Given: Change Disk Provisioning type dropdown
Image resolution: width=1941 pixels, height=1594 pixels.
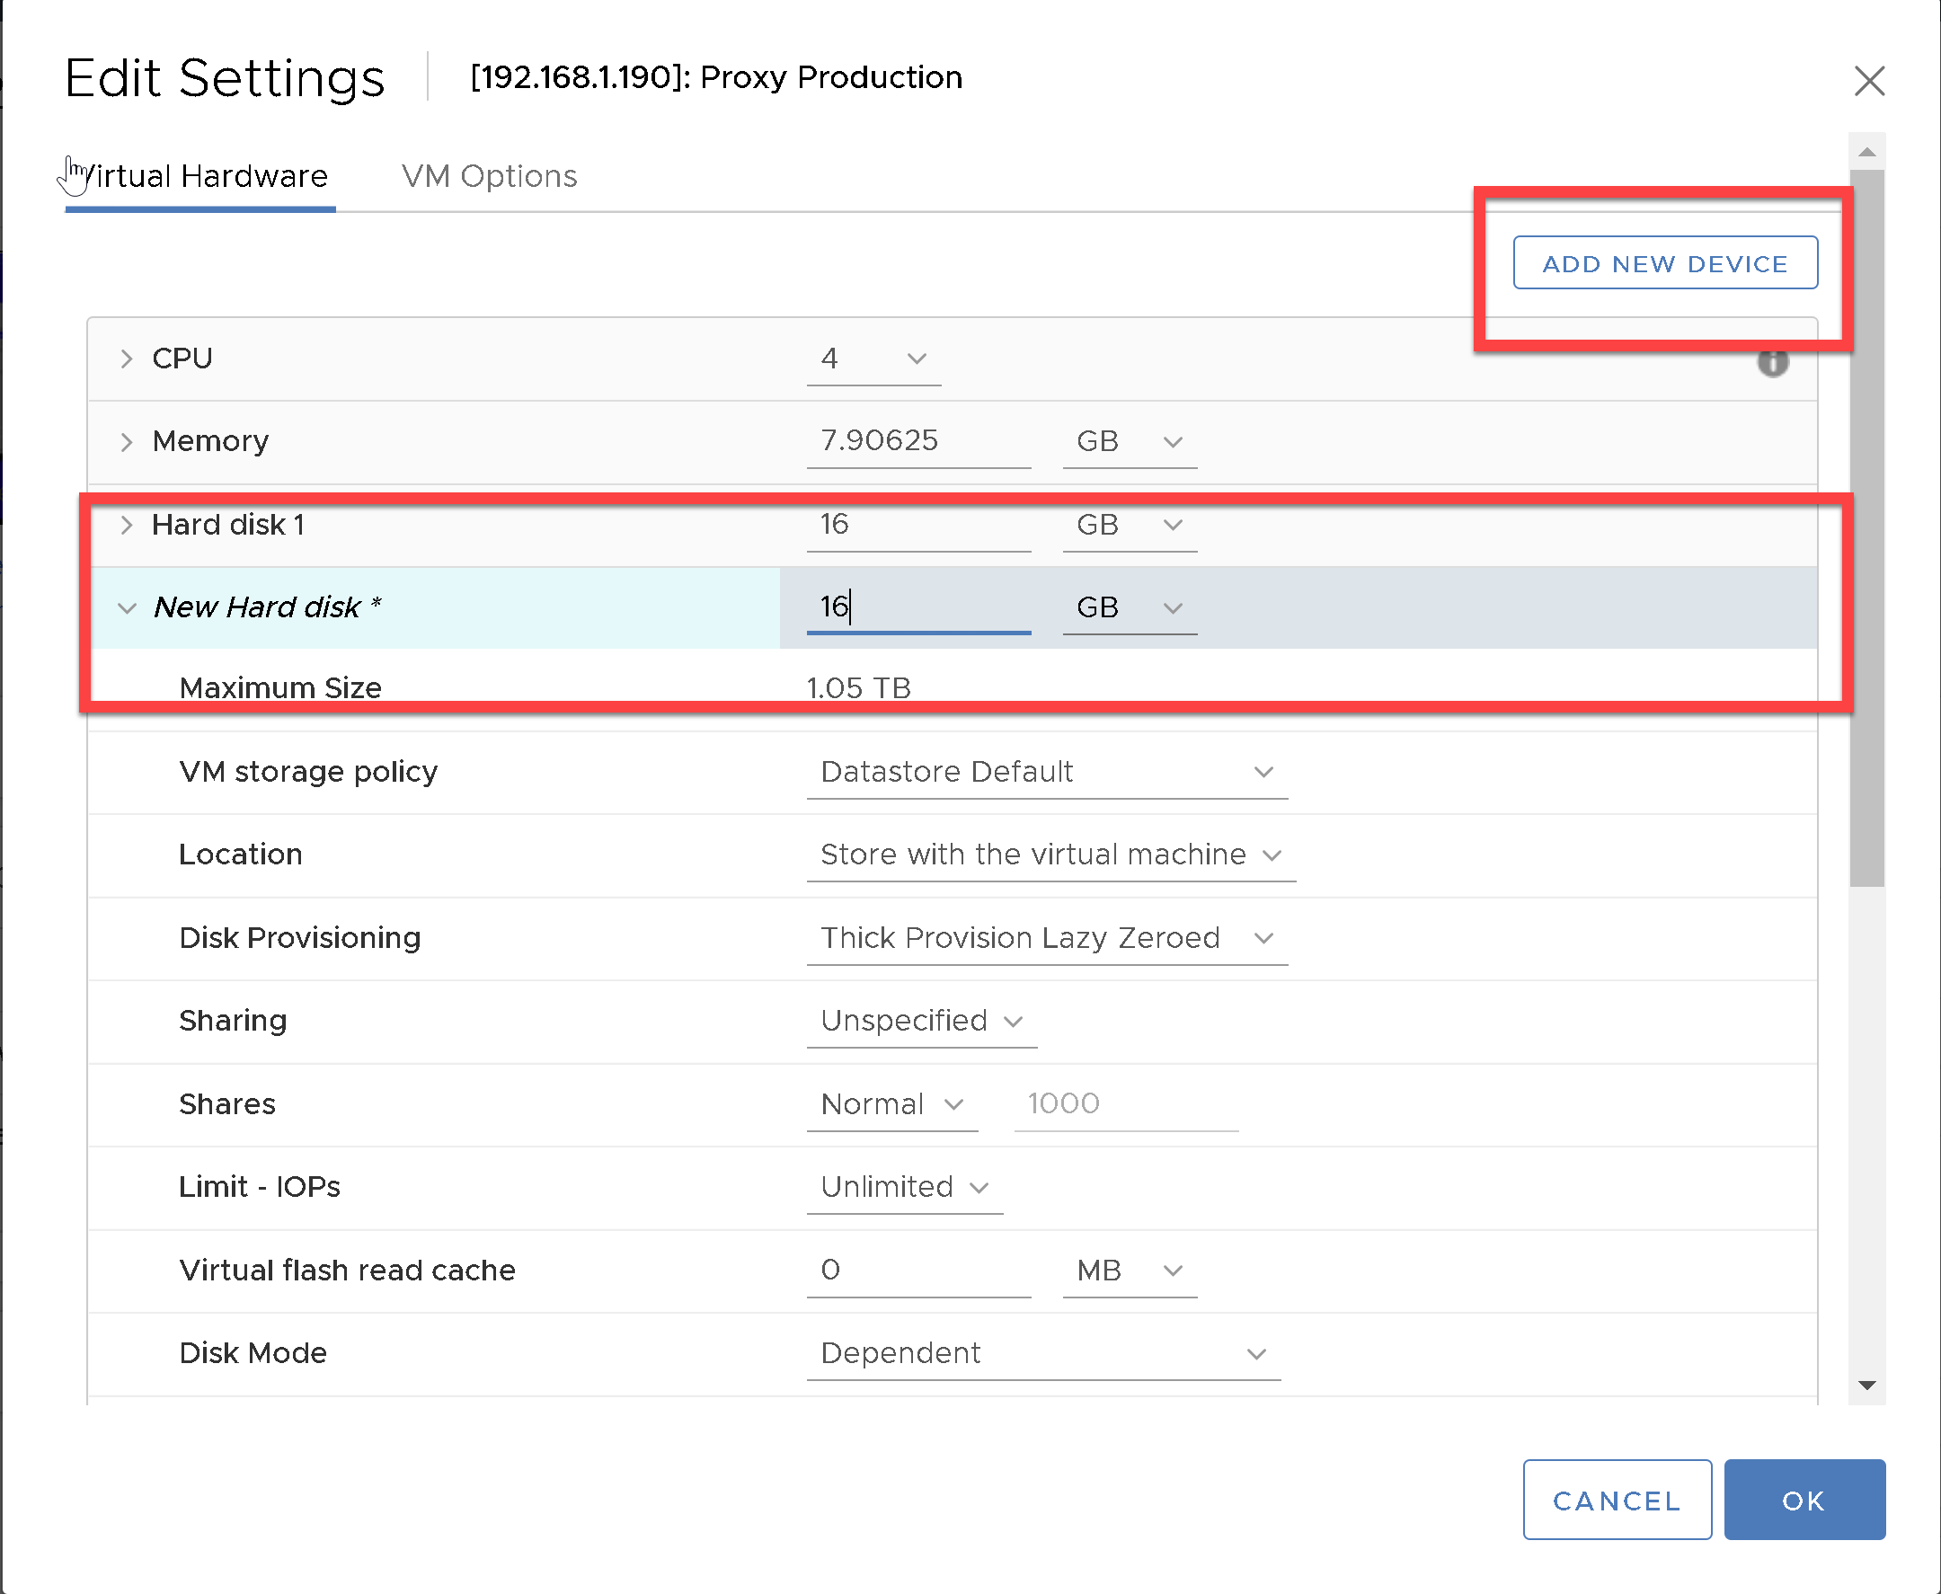Looking at the screenshot, I should point(1046,938).
